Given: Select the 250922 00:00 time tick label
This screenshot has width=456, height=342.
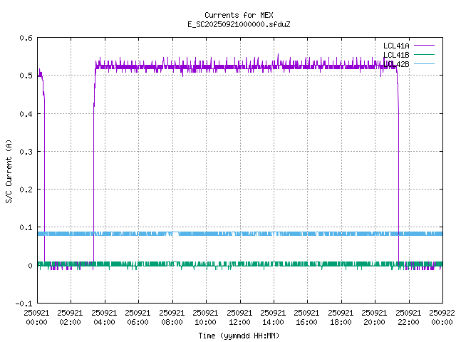Looking at the screenshot, I should pos(442,316).
